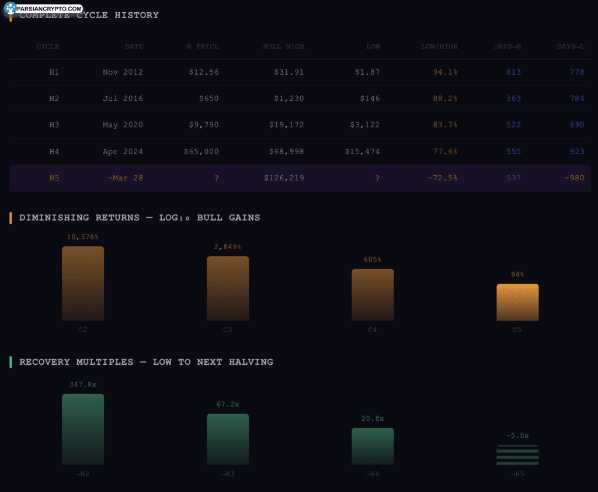This screenshot has width=598, height=492.
Task: Click the Recovery Multiples section heading
Action: coord(146,362)
